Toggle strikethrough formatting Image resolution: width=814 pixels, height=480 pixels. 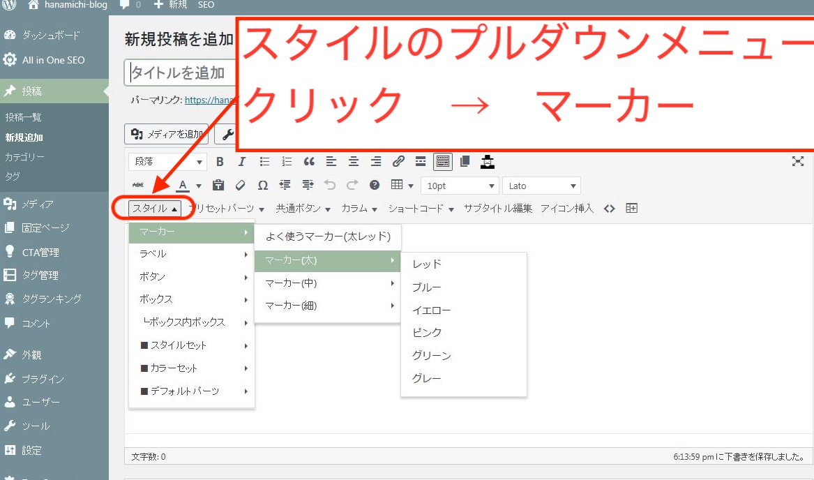click(138, 186)
